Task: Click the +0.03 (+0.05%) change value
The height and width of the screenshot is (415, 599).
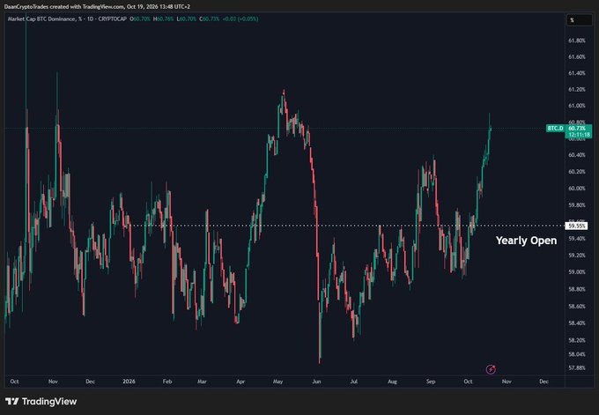Action: pos(240,19)
